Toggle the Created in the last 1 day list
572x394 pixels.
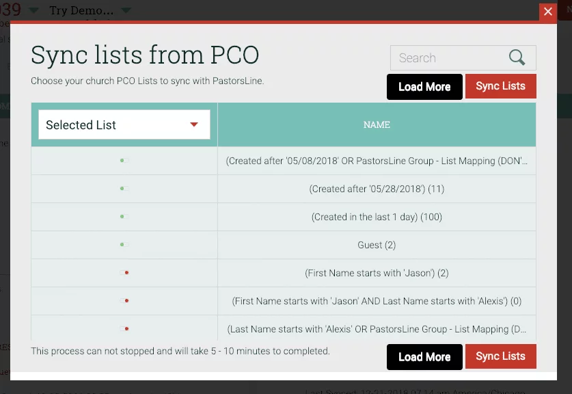[124, 217]
